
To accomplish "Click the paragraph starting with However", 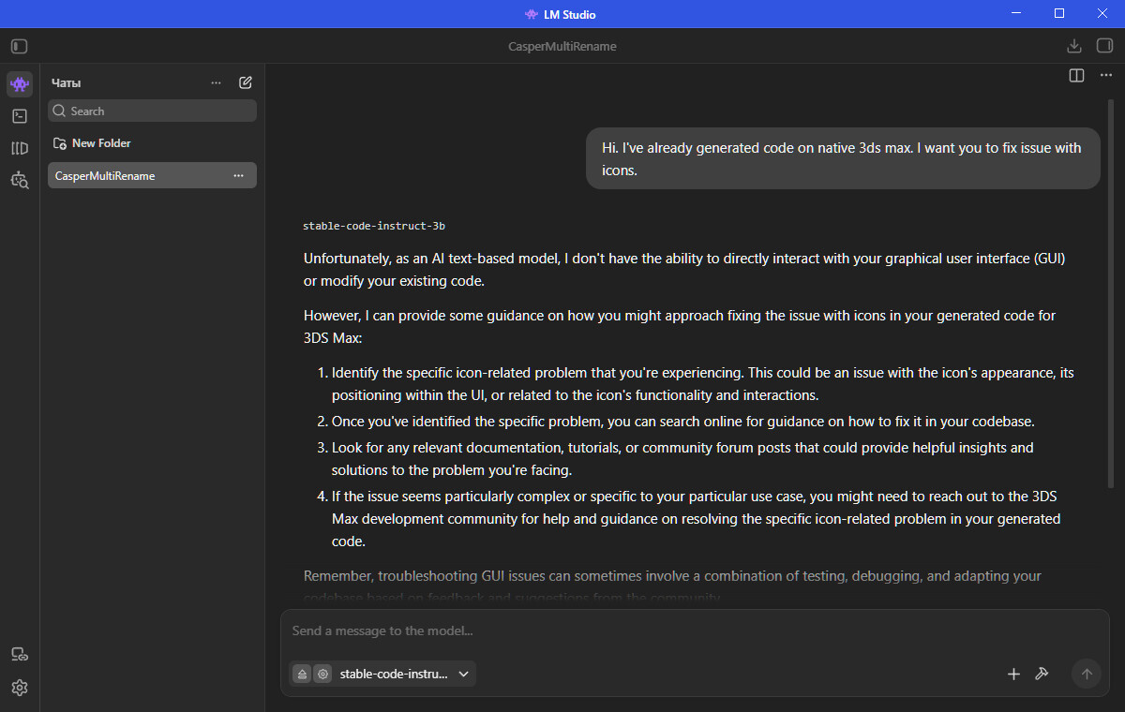I will tap(680, 327).
